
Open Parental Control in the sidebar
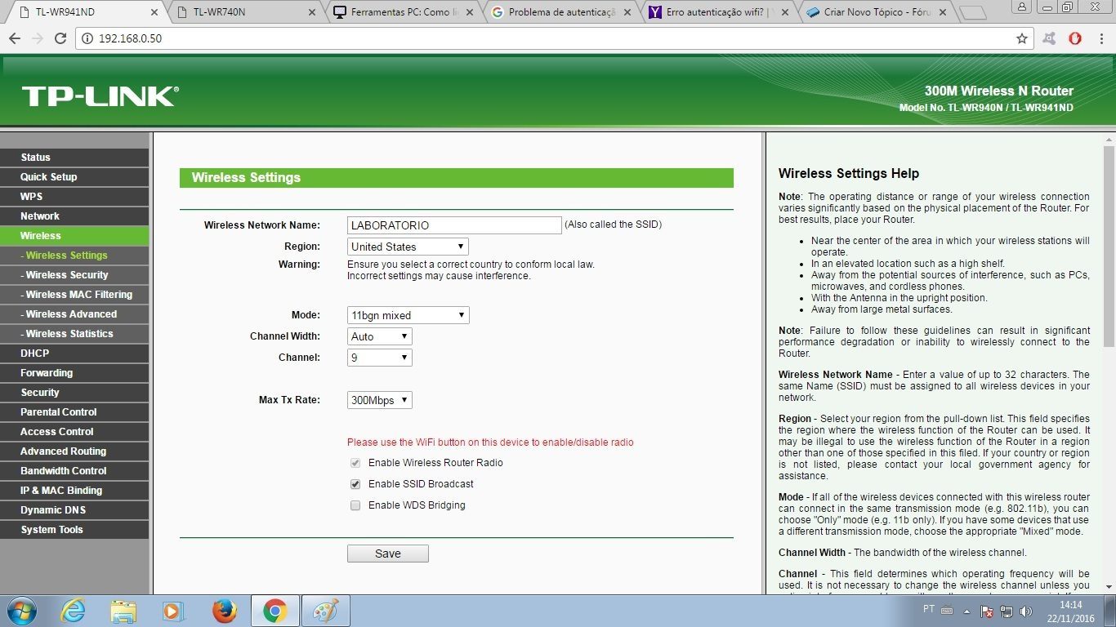click(x=74, y=412)
